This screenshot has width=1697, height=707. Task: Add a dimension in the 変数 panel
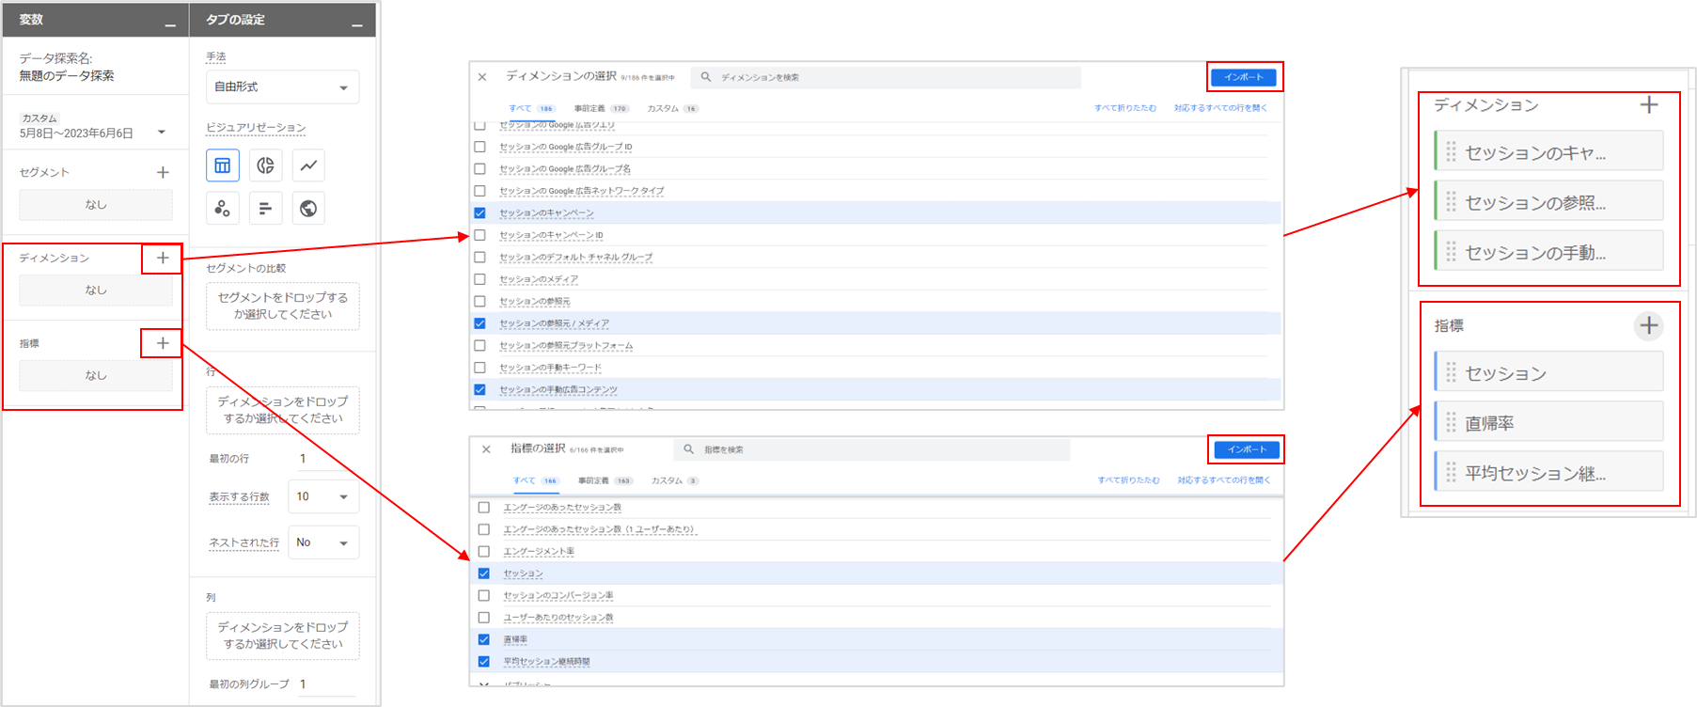click(x=163, y=258)
